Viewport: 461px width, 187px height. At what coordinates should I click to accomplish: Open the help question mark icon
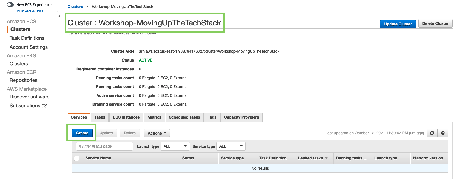(443, 133)
